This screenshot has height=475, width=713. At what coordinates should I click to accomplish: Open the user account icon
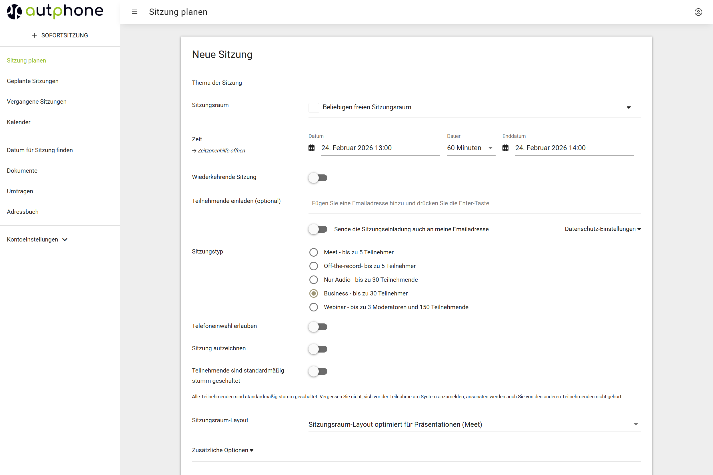[698, 12]
